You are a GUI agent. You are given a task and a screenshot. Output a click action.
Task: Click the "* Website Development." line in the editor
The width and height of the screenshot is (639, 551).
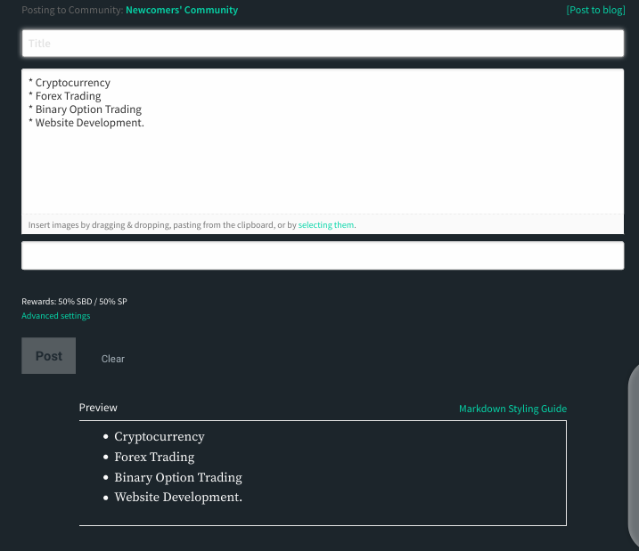point(86,123)
